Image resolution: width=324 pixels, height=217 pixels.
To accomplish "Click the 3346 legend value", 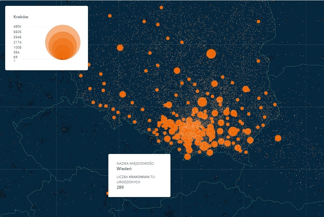I will [x=17, y=37].
